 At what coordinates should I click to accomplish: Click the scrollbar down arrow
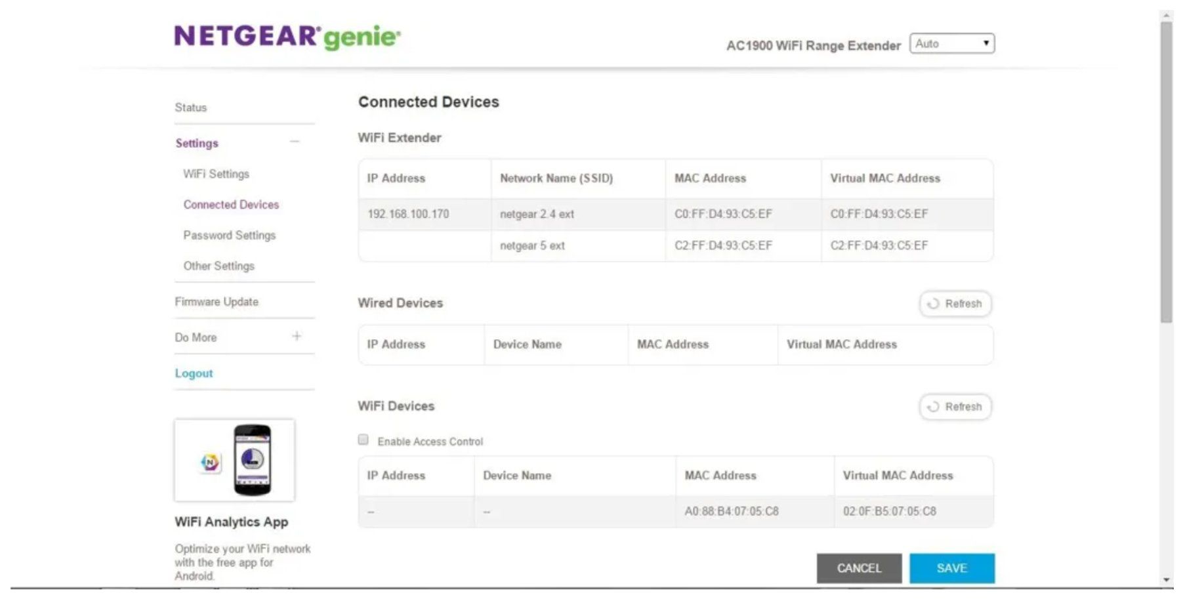(x=1166, y=580)
